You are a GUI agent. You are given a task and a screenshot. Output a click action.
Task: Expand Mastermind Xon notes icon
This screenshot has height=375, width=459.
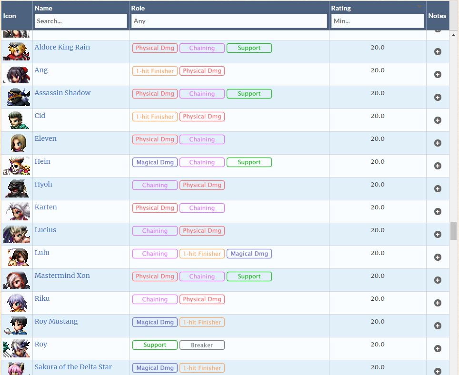click(438, 280)
